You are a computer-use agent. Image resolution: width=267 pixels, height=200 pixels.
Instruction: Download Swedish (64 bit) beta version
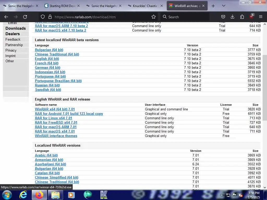[48, 90]
